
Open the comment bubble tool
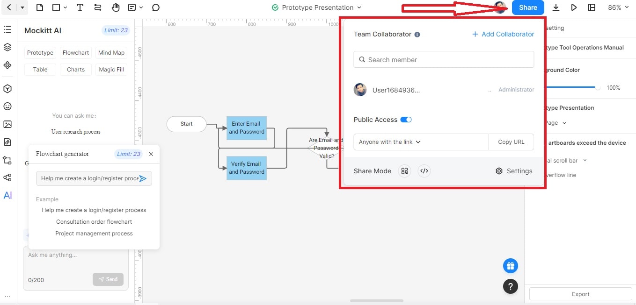pyautogui.click(x=156, y=7)
